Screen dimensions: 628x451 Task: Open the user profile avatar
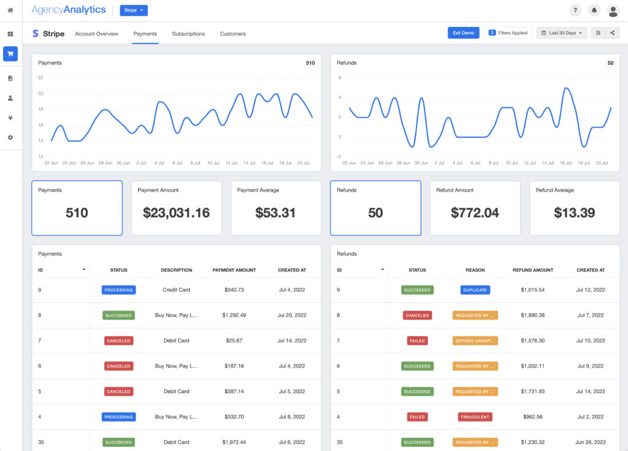613,11
